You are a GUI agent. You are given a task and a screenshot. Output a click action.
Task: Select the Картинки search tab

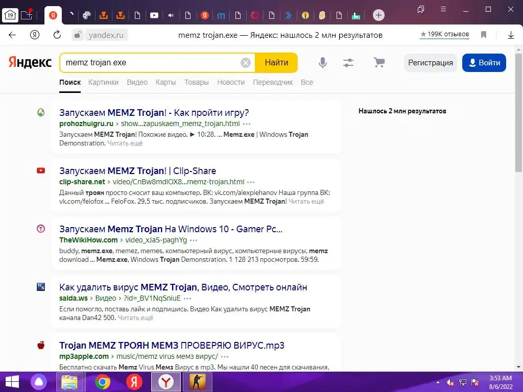tap(103, 82)
